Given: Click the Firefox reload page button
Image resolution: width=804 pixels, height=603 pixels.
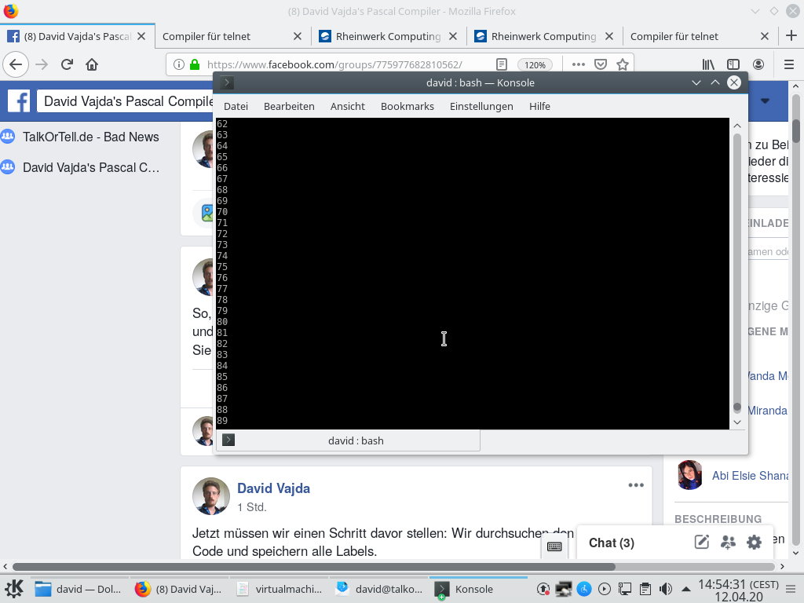Looking at the screenshot, I should point(67,64).
